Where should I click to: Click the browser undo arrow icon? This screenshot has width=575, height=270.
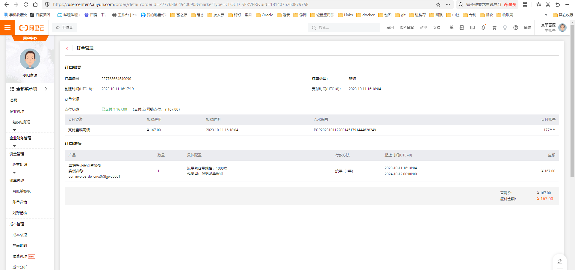[x=558, y=4]
